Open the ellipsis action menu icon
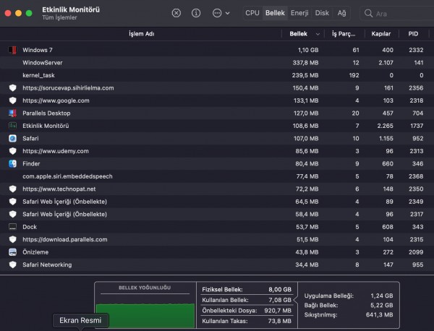The height and width of the screenshot is (331, 434). pos(217,13)
